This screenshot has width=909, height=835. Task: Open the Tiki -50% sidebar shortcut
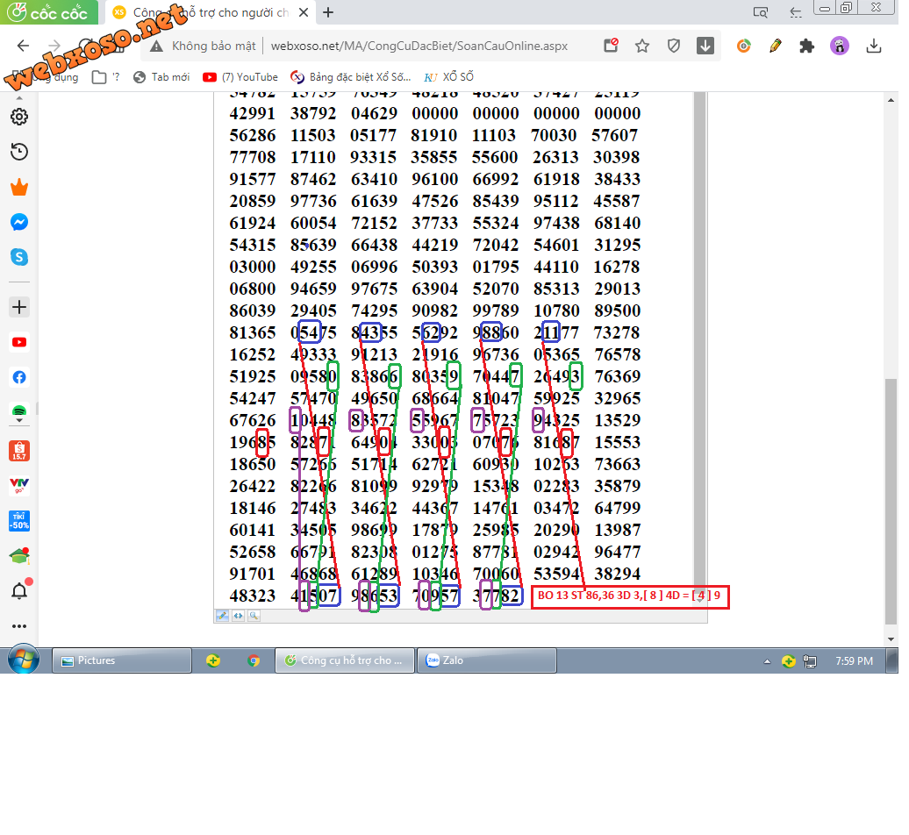[x=19, y=520]
